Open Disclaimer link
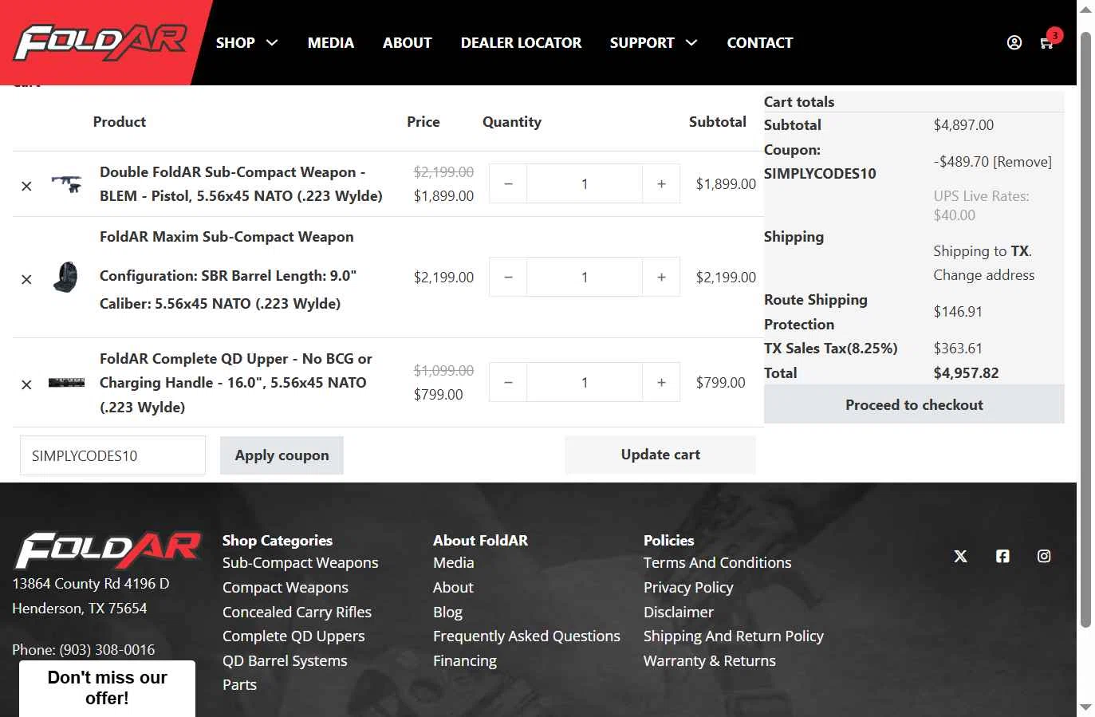Viewport: 1095px width, 717px height. (x=678, y=612)
